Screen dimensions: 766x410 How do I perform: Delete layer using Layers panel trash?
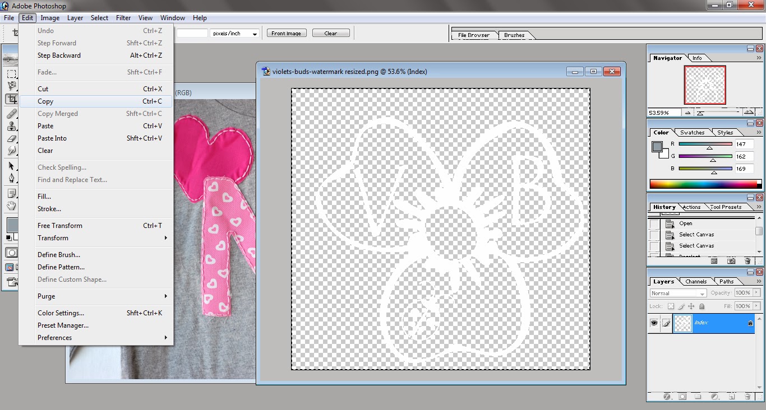pos(747,397)
